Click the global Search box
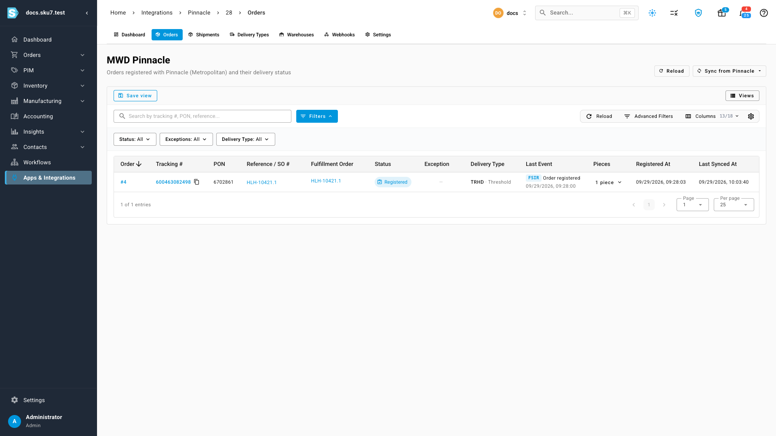 point(586,13)
